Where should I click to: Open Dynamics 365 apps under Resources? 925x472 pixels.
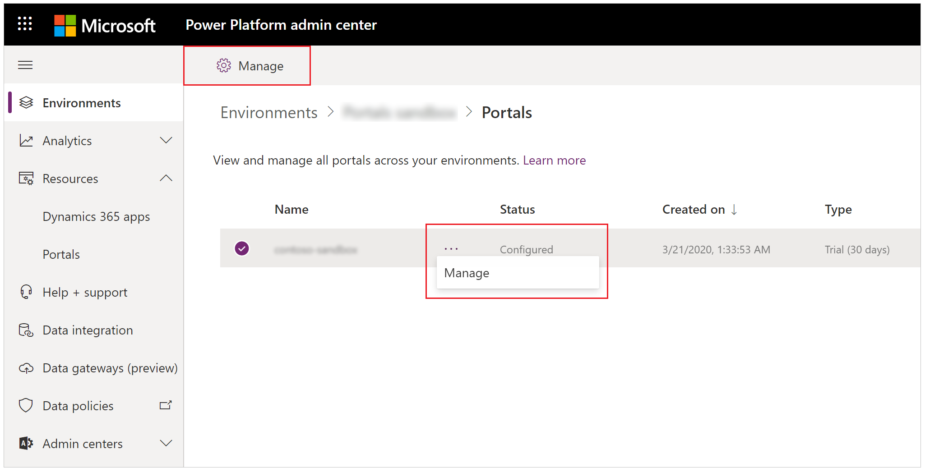[x=97, y=217]
